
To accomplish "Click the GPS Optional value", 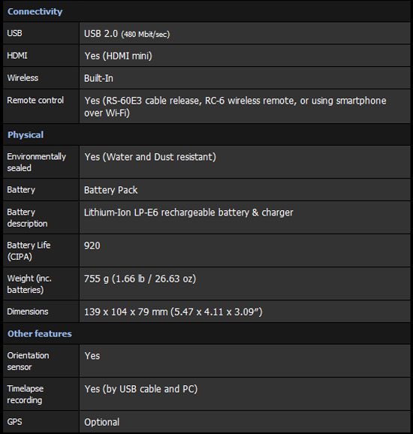I will coord(102,423).
